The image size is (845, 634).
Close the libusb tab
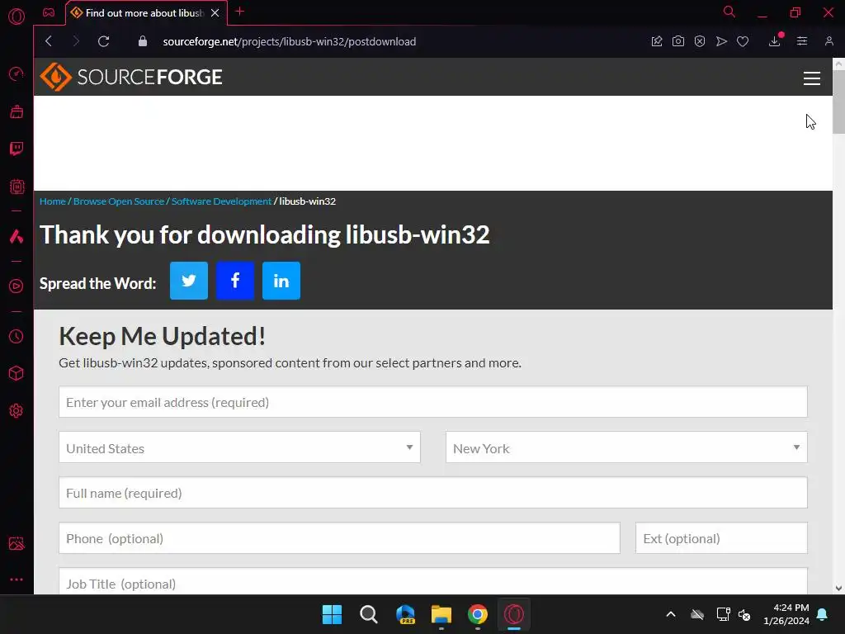(x=215, y=13)
